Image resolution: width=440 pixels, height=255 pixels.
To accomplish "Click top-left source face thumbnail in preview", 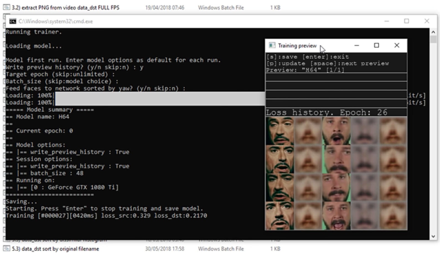I will (x=279, y=131).
